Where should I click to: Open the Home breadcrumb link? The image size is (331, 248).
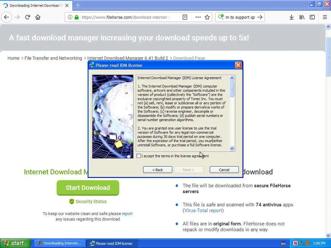click(x=14, y=58)
